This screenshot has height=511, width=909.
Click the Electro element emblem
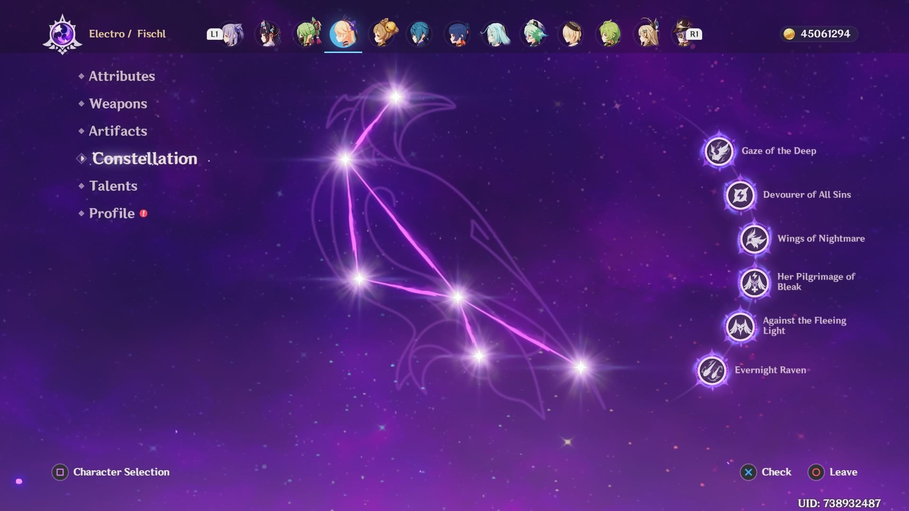point(62,34)
